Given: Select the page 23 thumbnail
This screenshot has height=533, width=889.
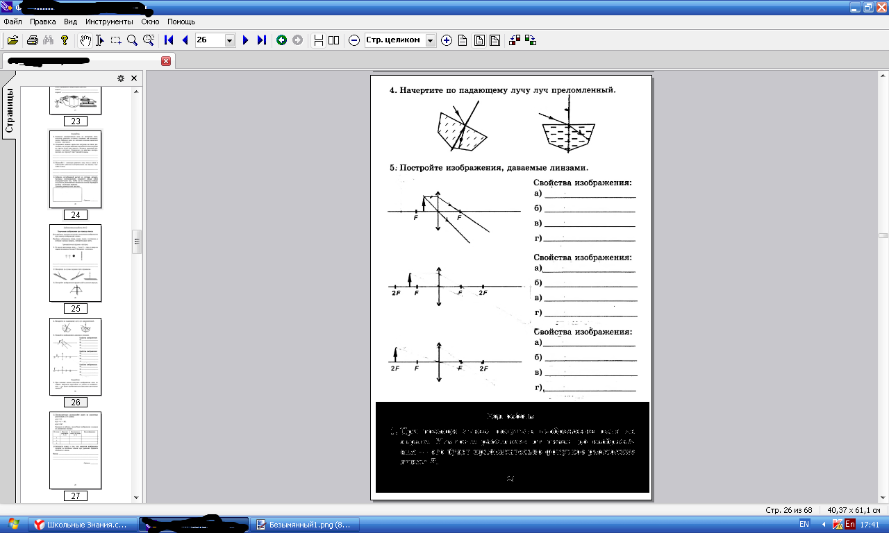Looking at the screenshot, I should [76, 101].
